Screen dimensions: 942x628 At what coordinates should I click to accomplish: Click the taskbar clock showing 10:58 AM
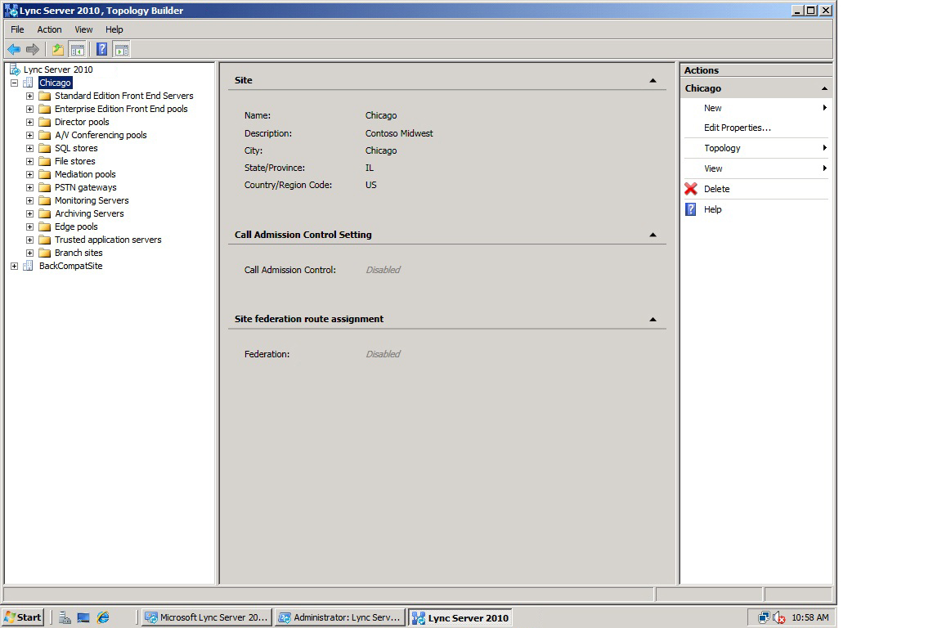tap(810, 617)
